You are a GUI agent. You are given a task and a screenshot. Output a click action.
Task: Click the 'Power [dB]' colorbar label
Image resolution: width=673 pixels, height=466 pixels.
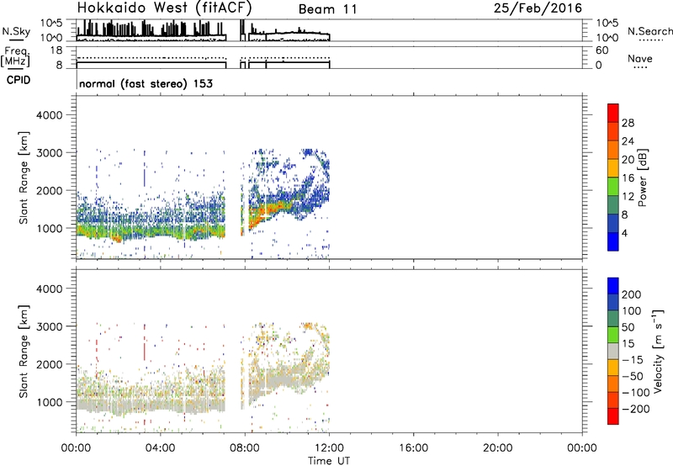[x=643, y=177]
